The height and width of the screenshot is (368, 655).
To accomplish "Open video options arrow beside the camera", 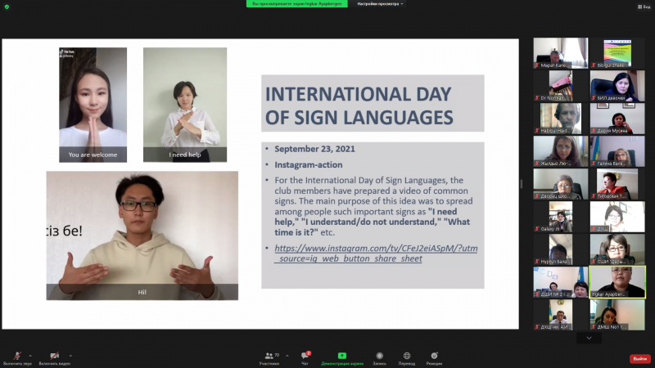I will point(70,355).
